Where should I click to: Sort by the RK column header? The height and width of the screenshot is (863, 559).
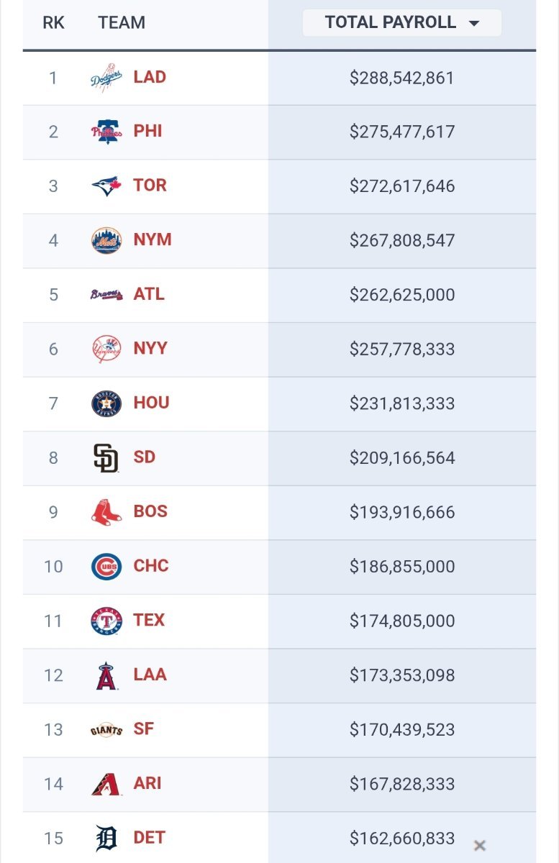coord(53,23)
